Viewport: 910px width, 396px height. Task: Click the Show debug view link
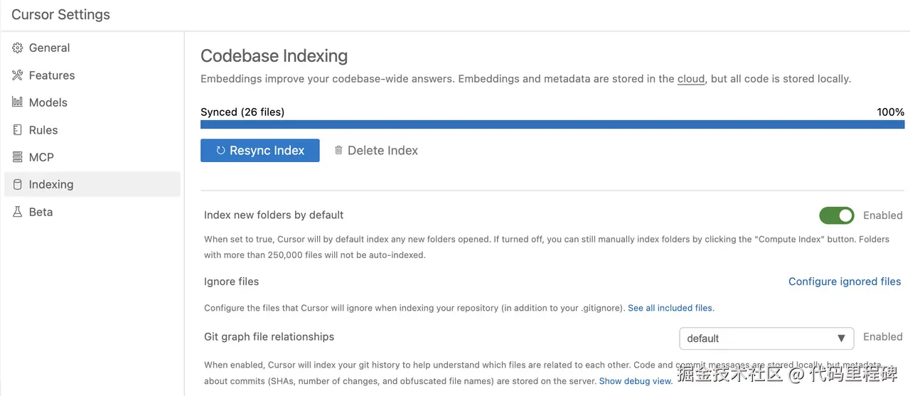coord(636,381)
